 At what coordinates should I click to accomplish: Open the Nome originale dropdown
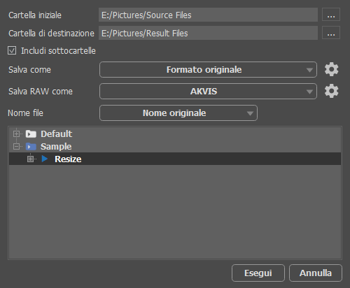(178, 113)
